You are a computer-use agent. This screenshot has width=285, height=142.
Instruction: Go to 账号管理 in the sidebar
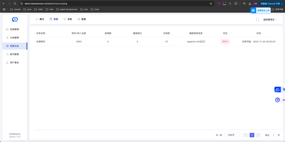[x=14, y=54]
